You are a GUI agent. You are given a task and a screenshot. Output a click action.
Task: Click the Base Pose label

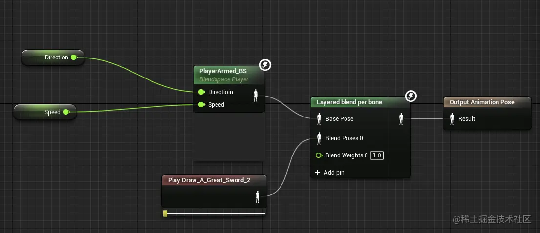pos(339,119)
